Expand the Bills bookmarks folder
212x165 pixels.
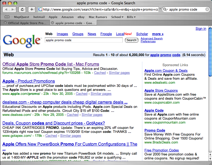[x=131, y=17]
